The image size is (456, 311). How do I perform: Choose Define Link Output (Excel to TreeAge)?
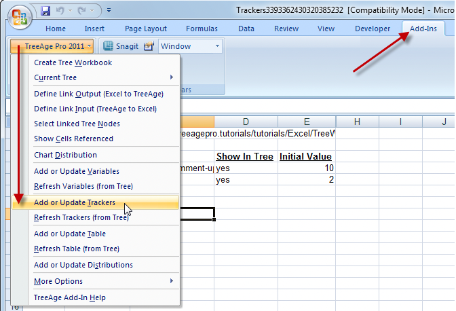click(96, 94)
